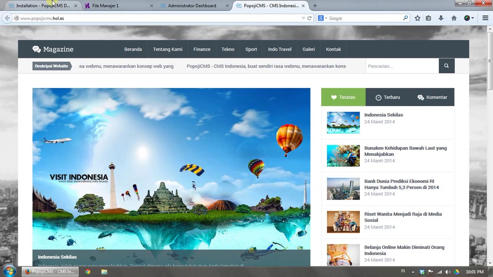Viewport: 493px width, 277px height.
Task: Click the magnifier in Google search box
Action: point(405,18)
